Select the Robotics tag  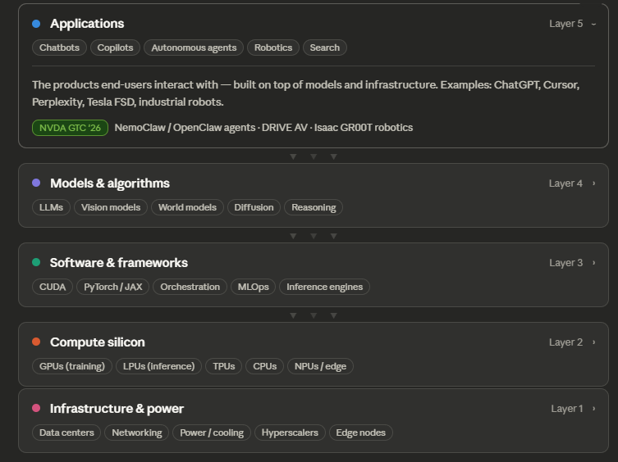click(x=273, y=48)
